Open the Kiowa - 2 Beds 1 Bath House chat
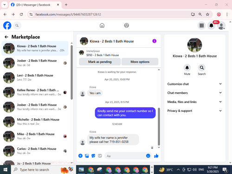The height and width of the screenshot is (174, 232). (35, 48)
